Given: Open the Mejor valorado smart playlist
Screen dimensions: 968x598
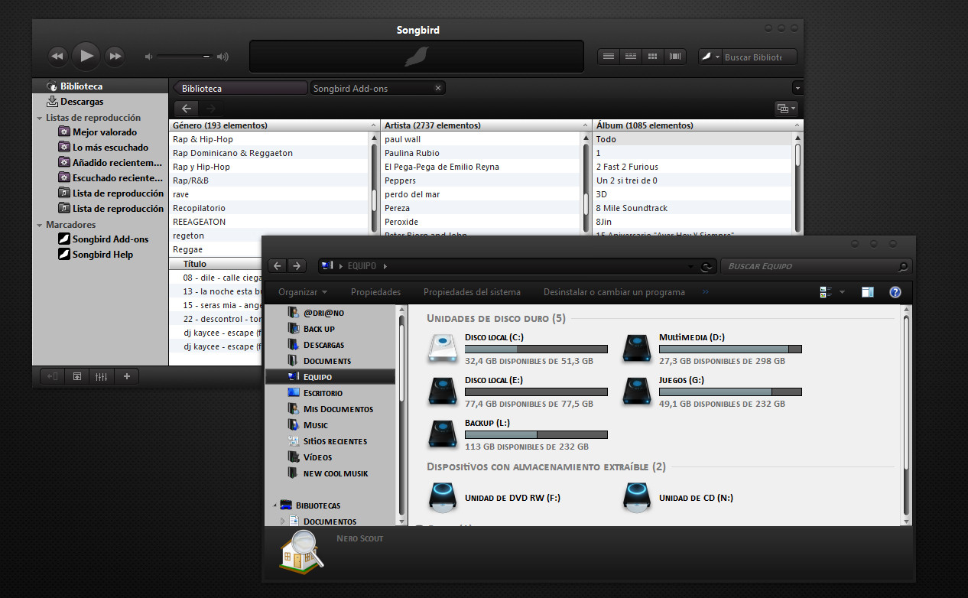Looking at the screenshot, I should click(x=105, y=132).
